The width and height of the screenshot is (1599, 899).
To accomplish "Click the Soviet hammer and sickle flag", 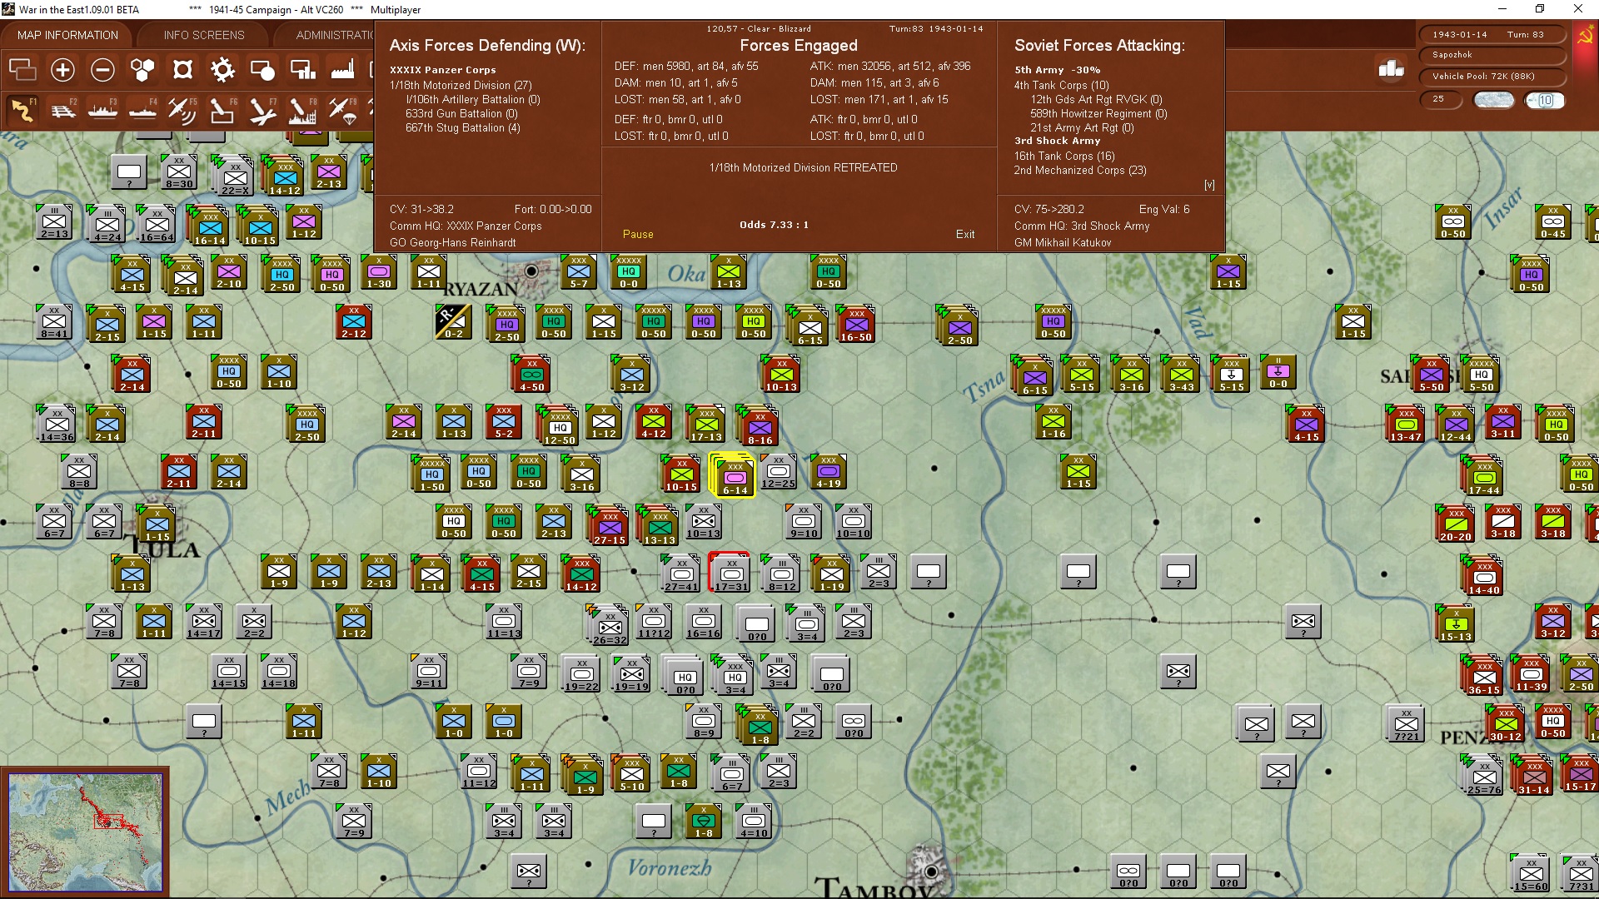I will pos(1585,36).
